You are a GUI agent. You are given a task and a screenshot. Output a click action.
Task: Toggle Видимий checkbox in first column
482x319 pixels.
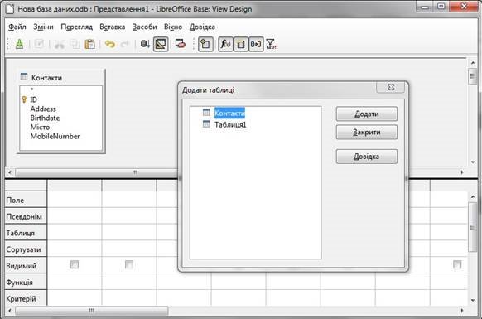(x=75, y=264)
